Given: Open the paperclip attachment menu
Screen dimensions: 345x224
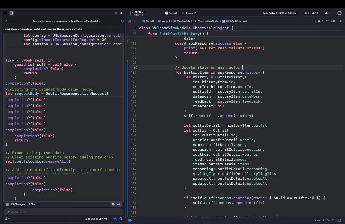Looking at the screenshot, I should [7, 219].
